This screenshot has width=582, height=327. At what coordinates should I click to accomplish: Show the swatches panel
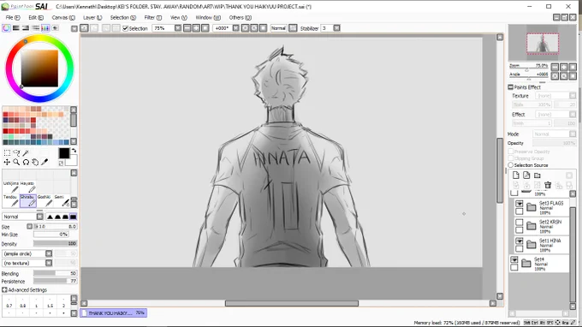(45, 28)
